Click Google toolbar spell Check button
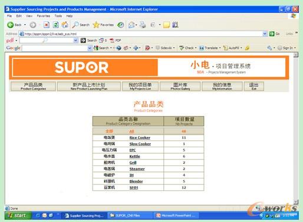Image resolution: width=303 pixels, height=222 pixels. [x=187, y=48]
